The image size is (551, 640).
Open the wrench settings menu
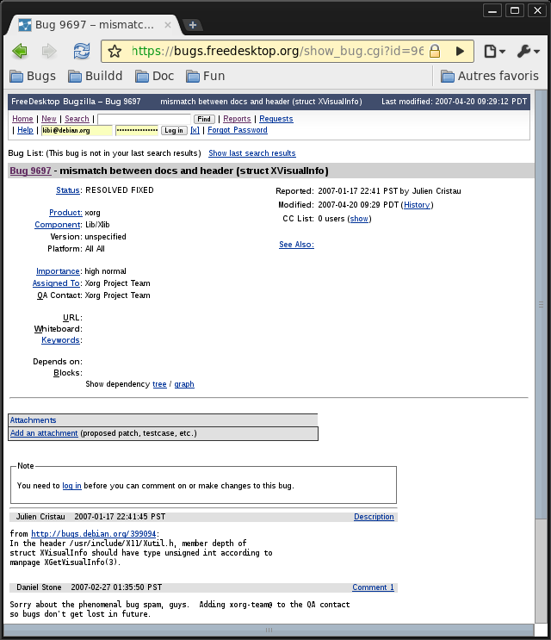[x=528, y=51]
